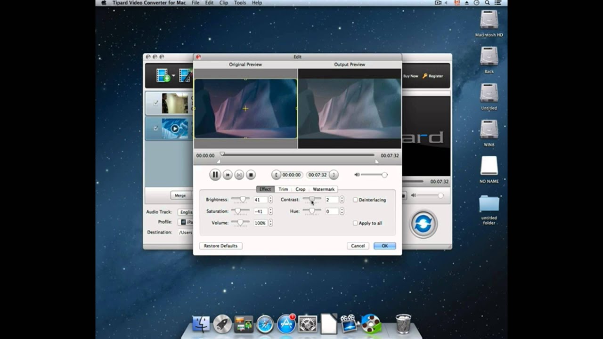Click the Hue slider

312,211
